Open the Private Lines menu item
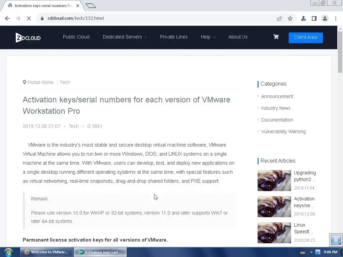The width and height of the screenshot is (343, 257). [174, 37]
